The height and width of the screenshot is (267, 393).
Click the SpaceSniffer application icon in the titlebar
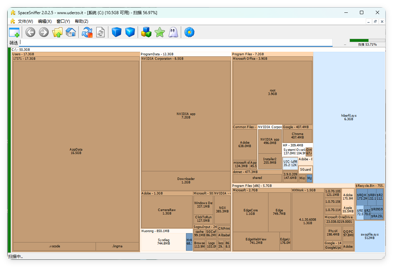(x=13, y=12)
